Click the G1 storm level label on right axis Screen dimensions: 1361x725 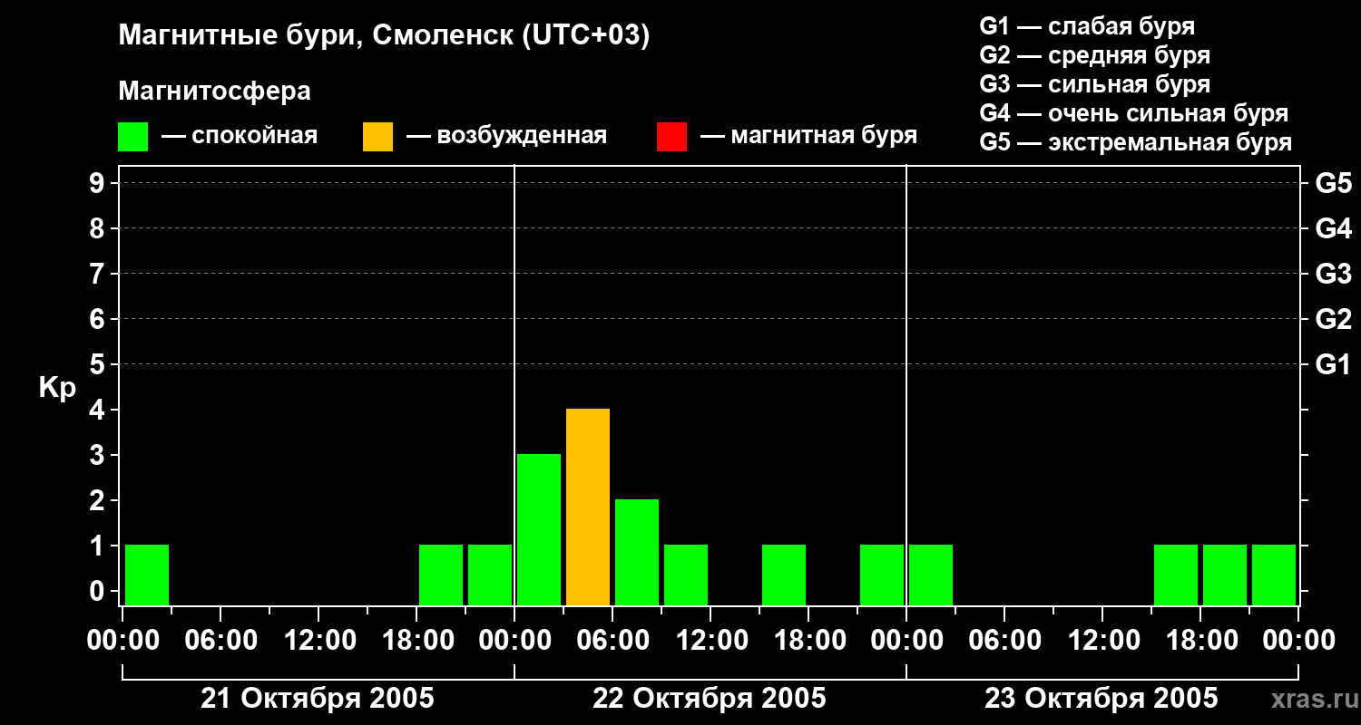click(x=1333, y=364)
